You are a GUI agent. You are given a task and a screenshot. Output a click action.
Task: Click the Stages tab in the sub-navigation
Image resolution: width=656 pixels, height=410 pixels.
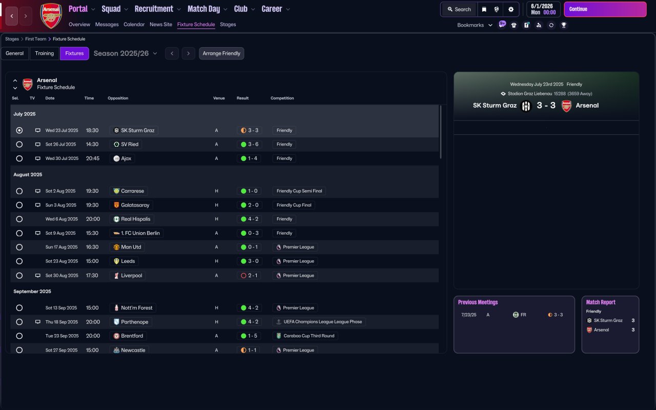pos(228,25)
